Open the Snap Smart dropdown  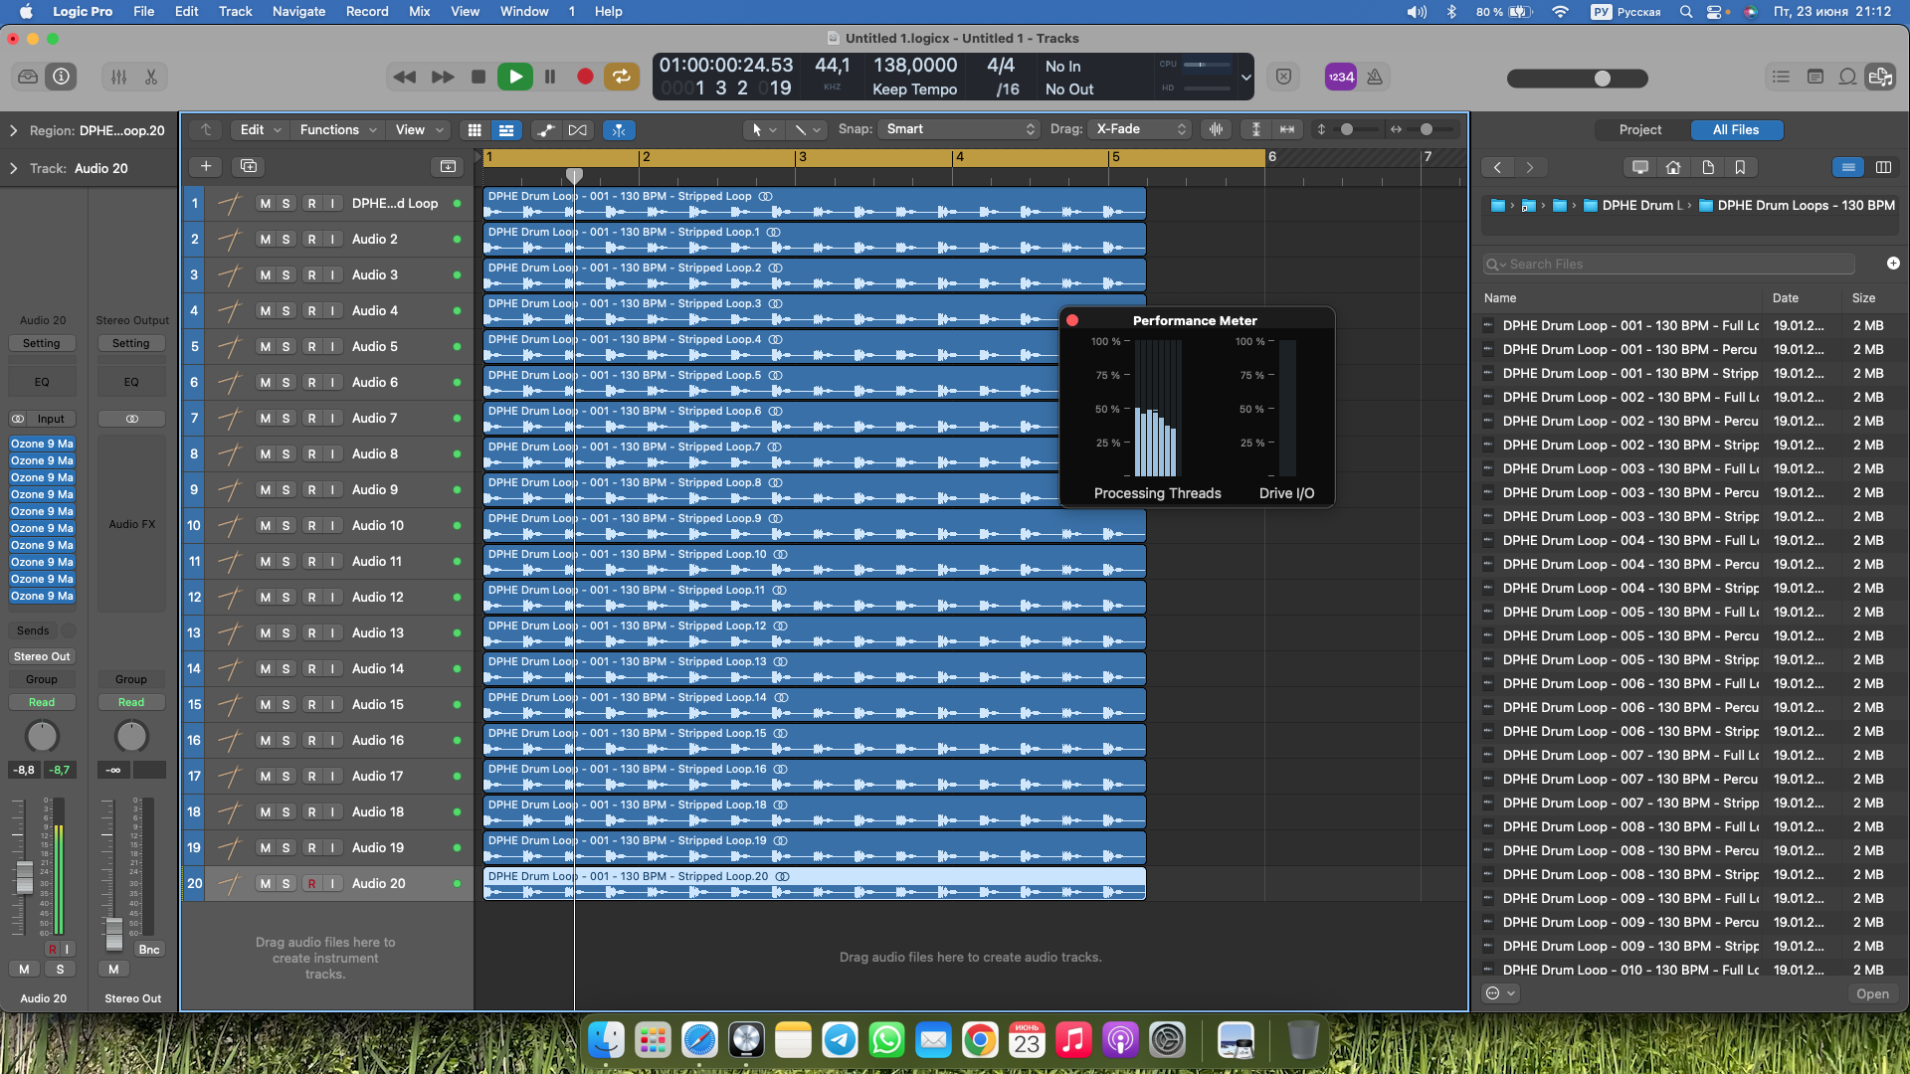[960, 129]
